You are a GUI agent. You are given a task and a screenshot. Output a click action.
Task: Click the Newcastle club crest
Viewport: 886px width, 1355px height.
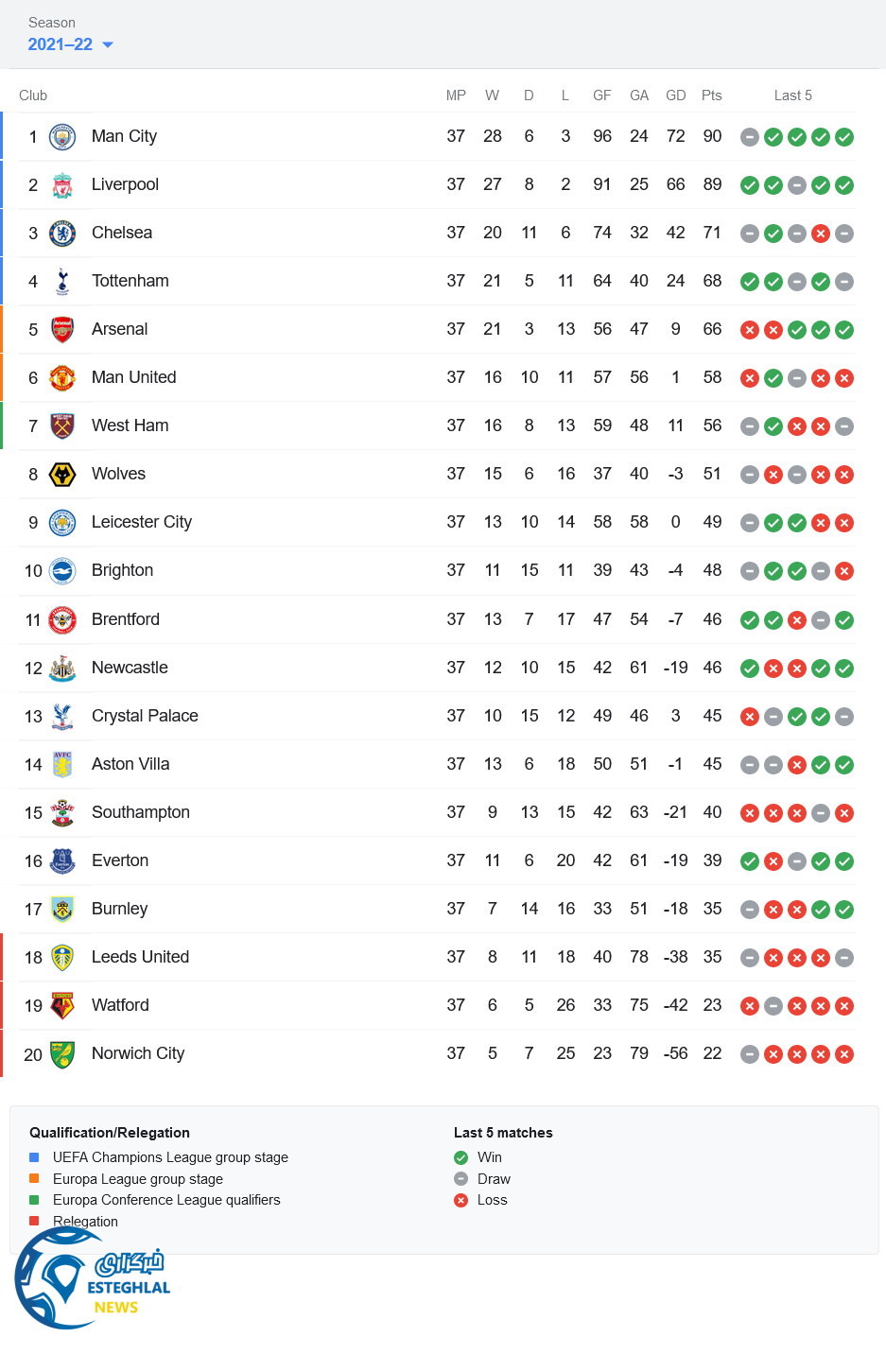[x=62, y=669]
